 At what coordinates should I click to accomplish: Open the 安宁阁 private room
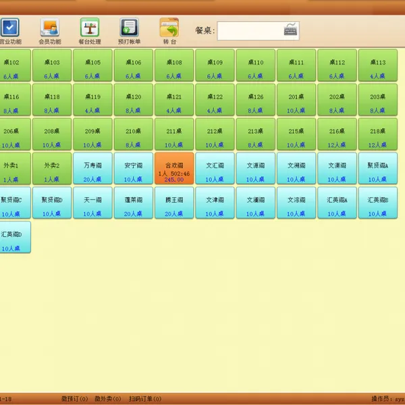[134, 168]
